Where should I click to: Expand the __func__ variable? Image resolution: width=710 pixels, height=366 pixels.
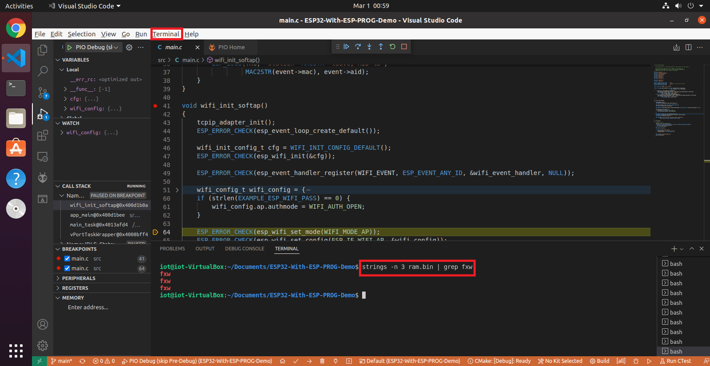click(66, 89)
